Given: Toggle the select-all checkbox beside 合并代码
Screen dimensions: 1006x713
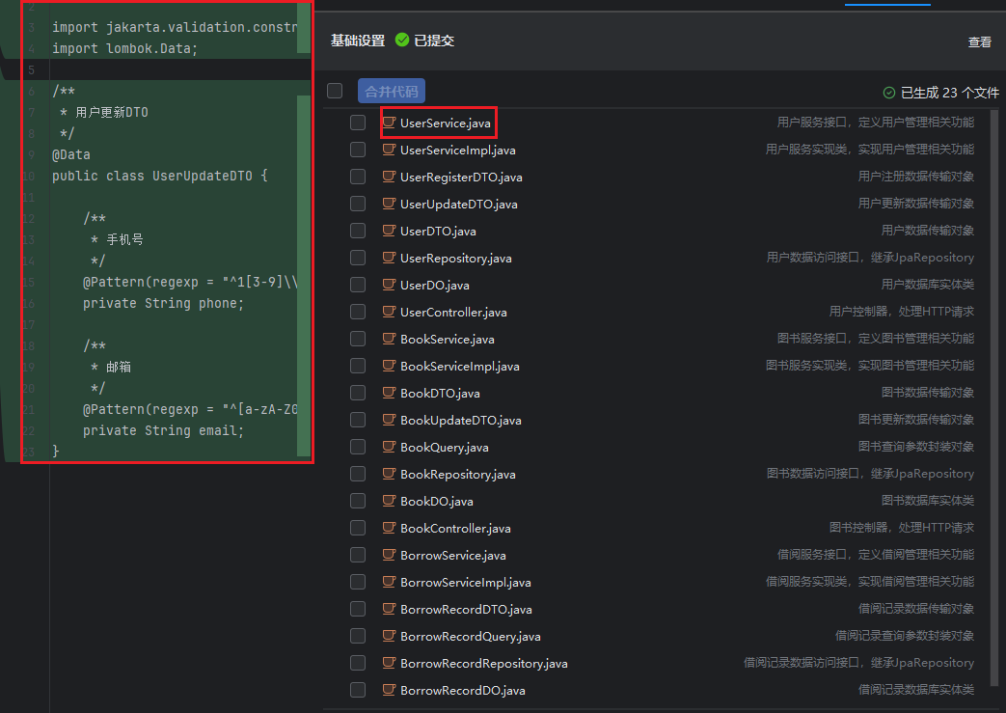Looking at the screenshot, I should pyautogui.click(x=335, y=91).
